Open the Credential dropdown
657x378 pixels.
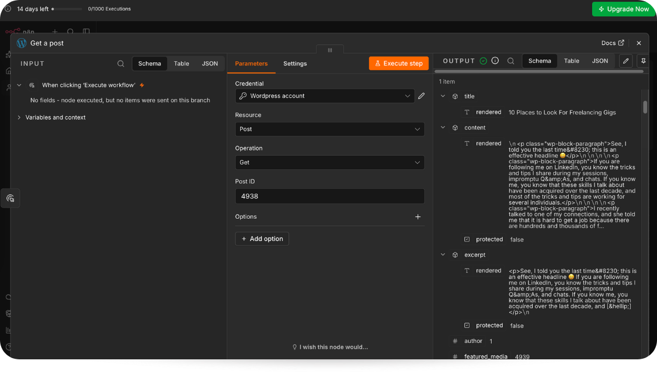(325, 96)
